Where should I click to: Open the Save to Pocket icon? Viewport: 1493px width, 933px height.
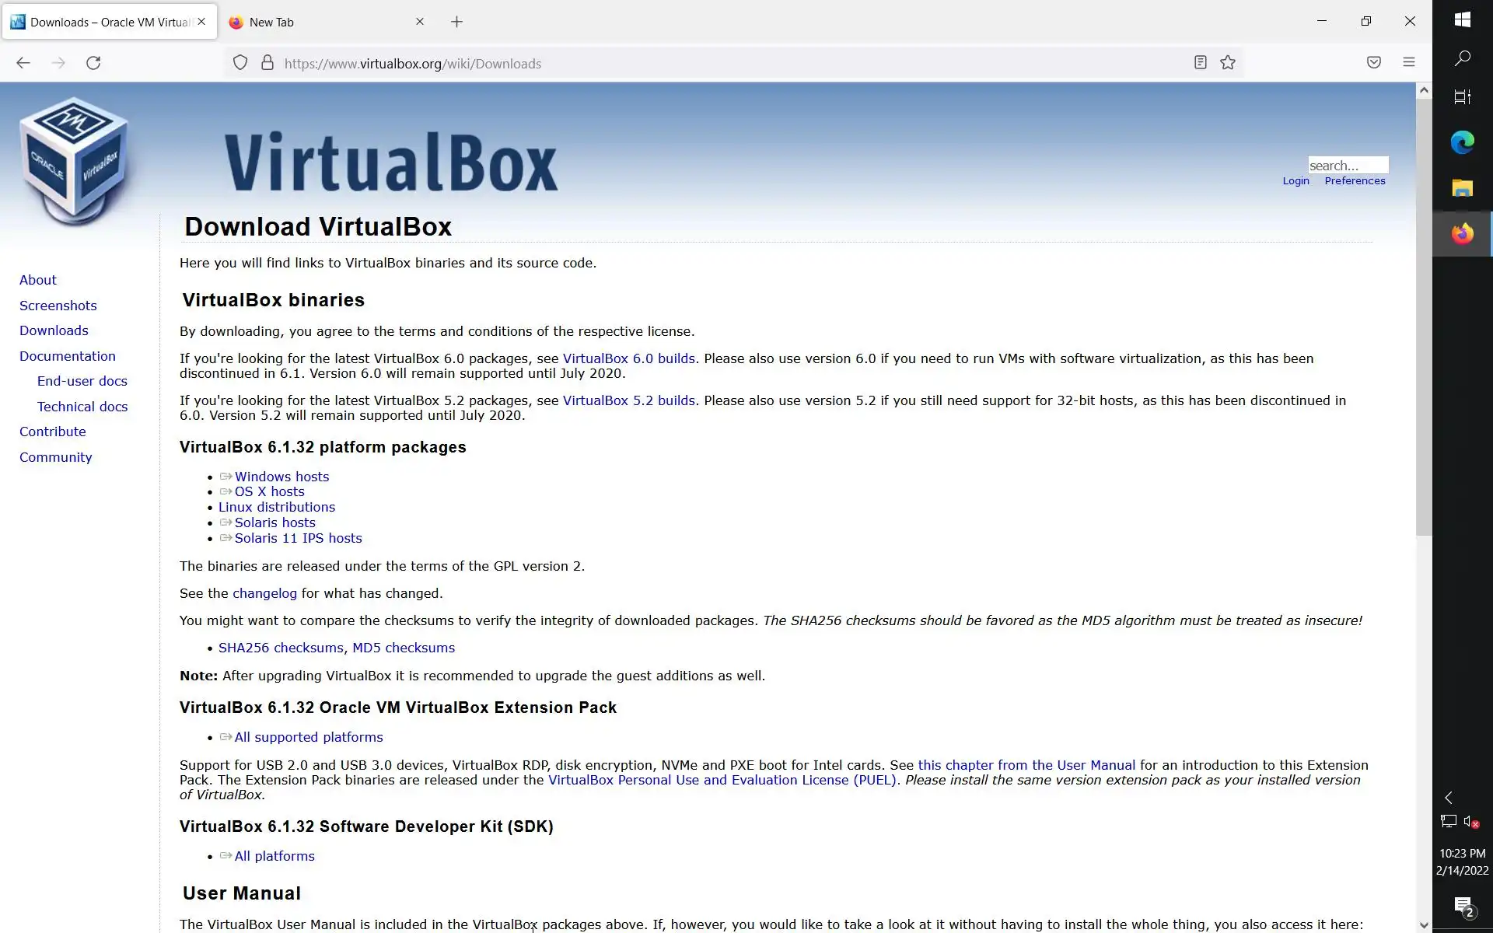(1373, 63)
